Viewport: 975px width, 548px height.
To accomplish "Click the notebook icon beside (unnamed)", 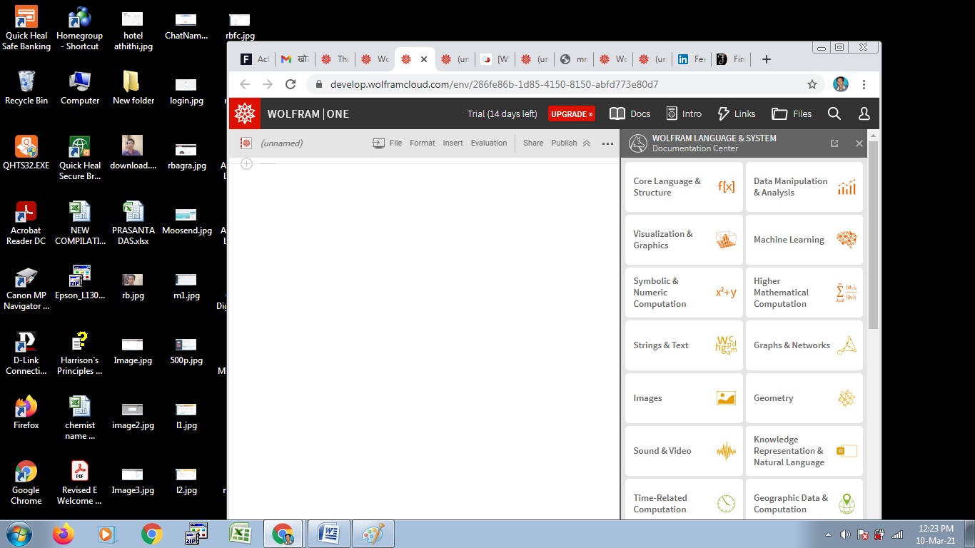I will [246, 143].
